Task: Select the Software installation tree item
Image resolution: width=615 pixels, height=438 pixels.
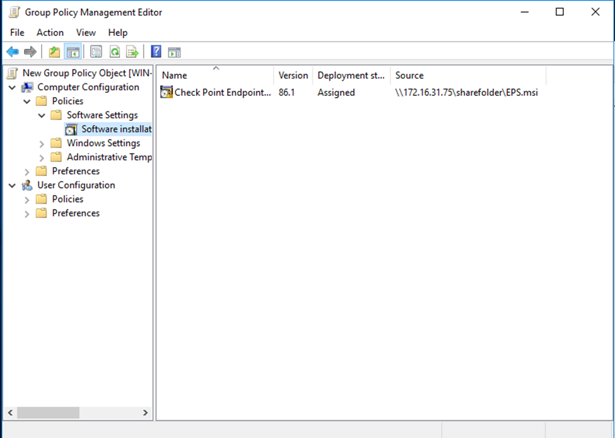Action: (117, 129)
